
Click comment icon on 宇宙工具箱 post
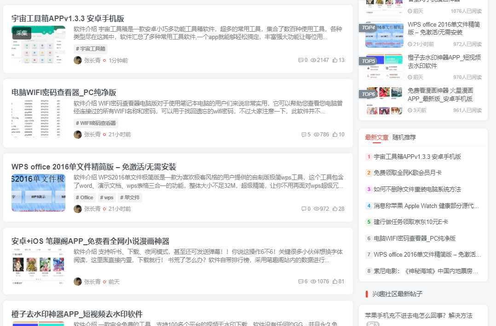pyautogui.click(x=301, y=60)
